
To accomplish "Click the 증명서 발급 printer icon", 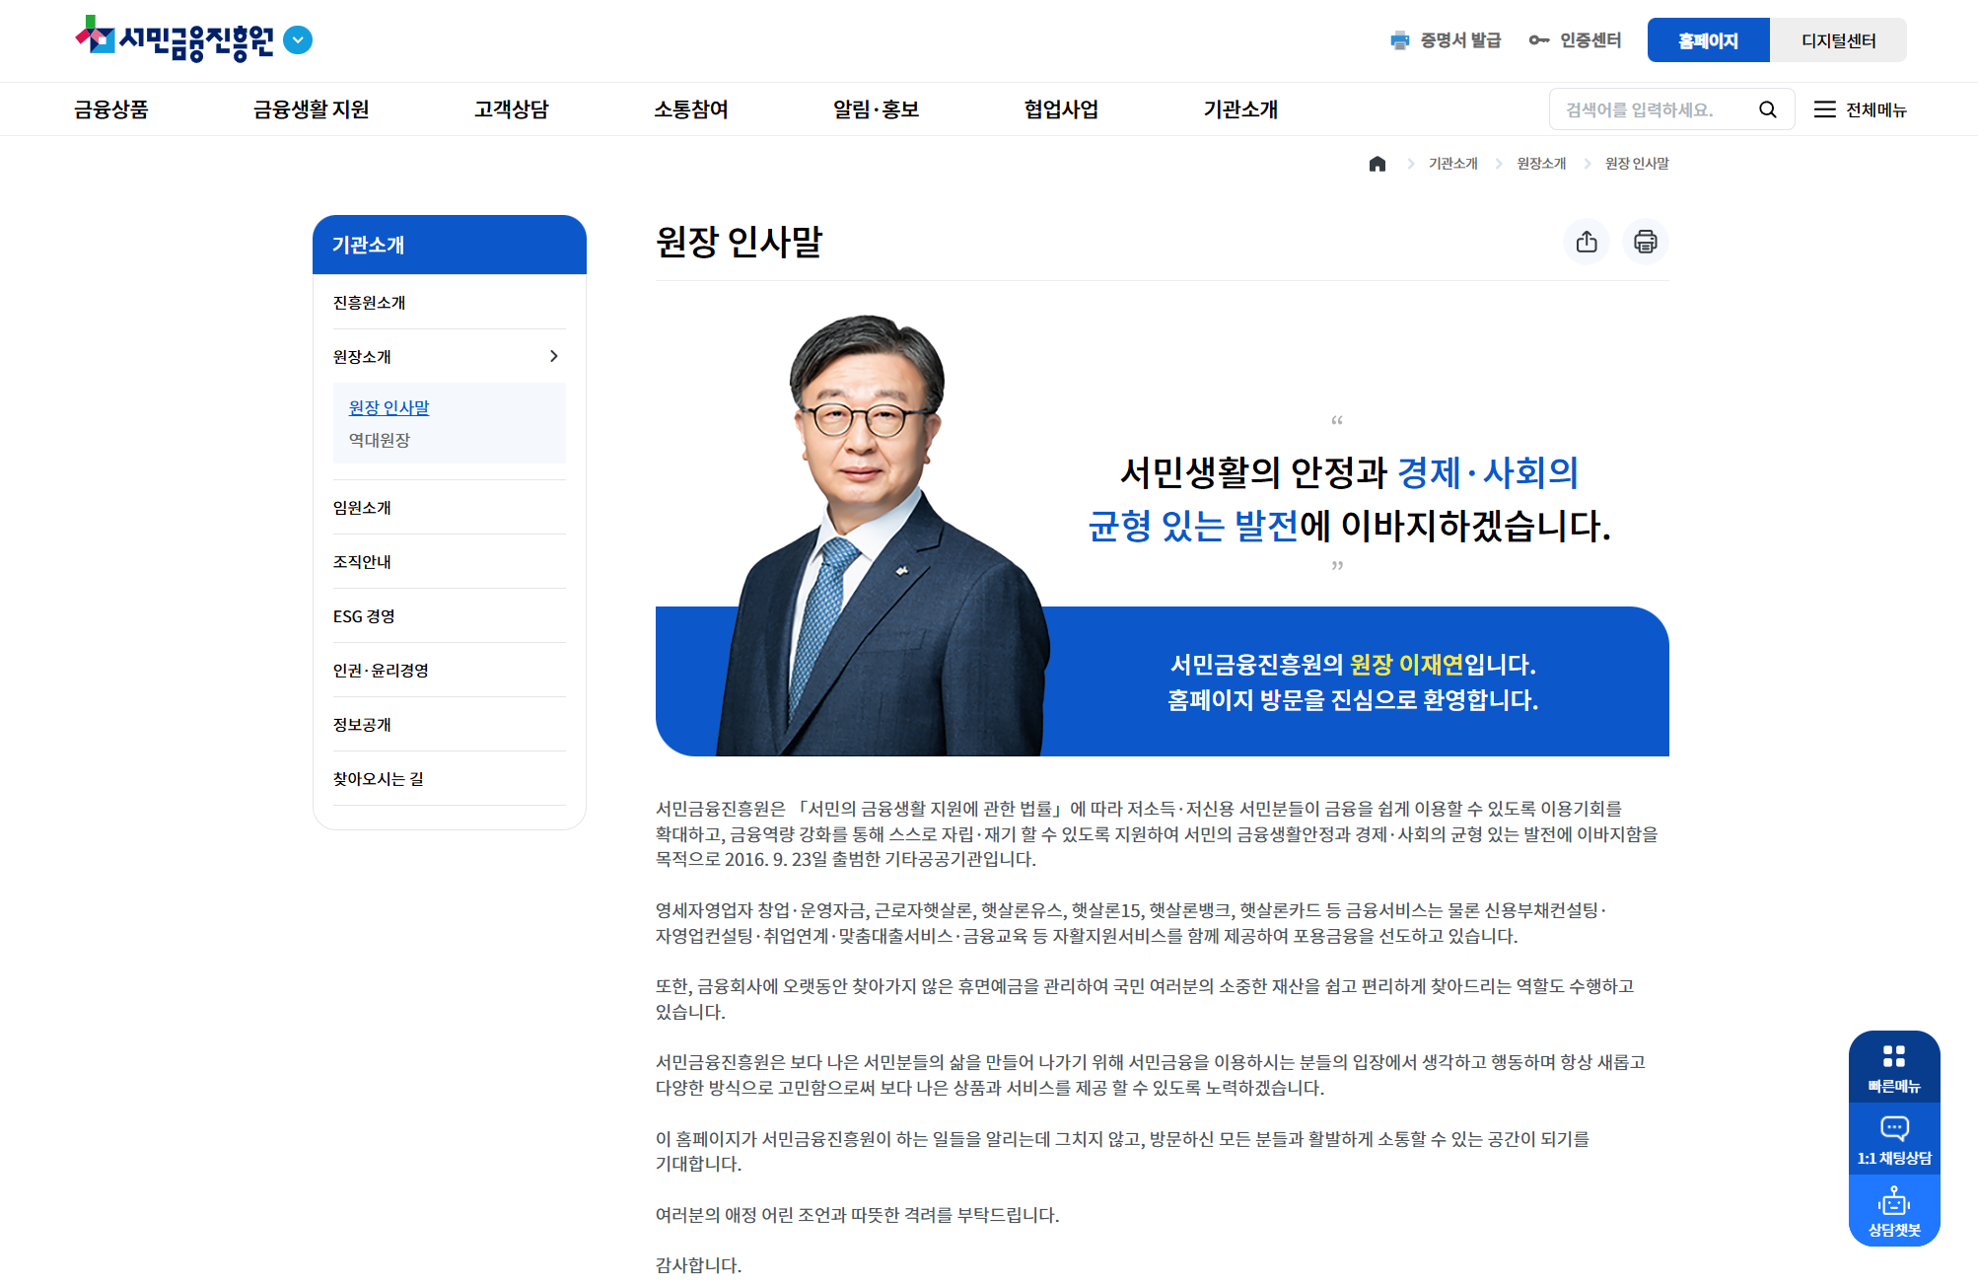I will tap(1399, 40).
